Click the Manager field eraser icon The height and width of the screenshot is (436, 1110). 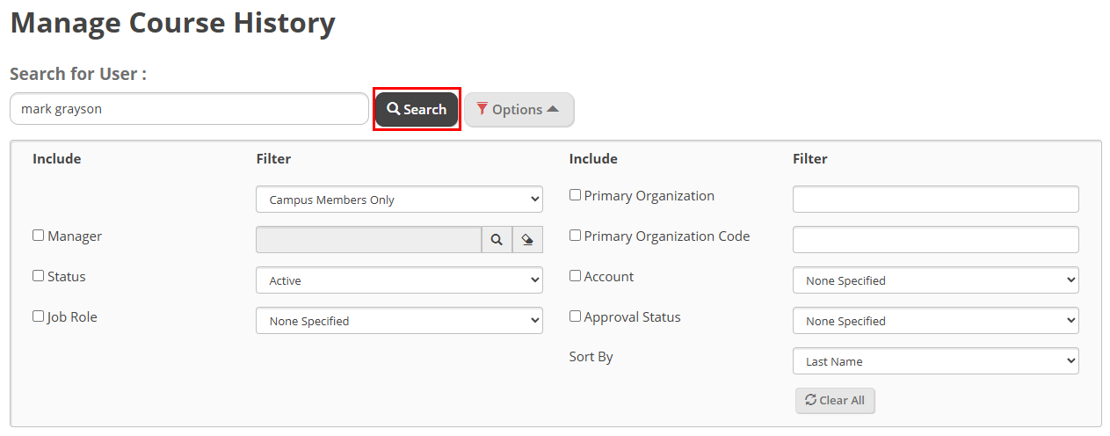click(527, 240)
